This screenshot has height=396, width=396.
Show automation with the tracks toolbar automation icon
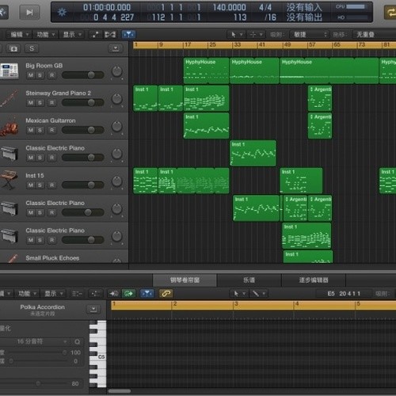95,35
